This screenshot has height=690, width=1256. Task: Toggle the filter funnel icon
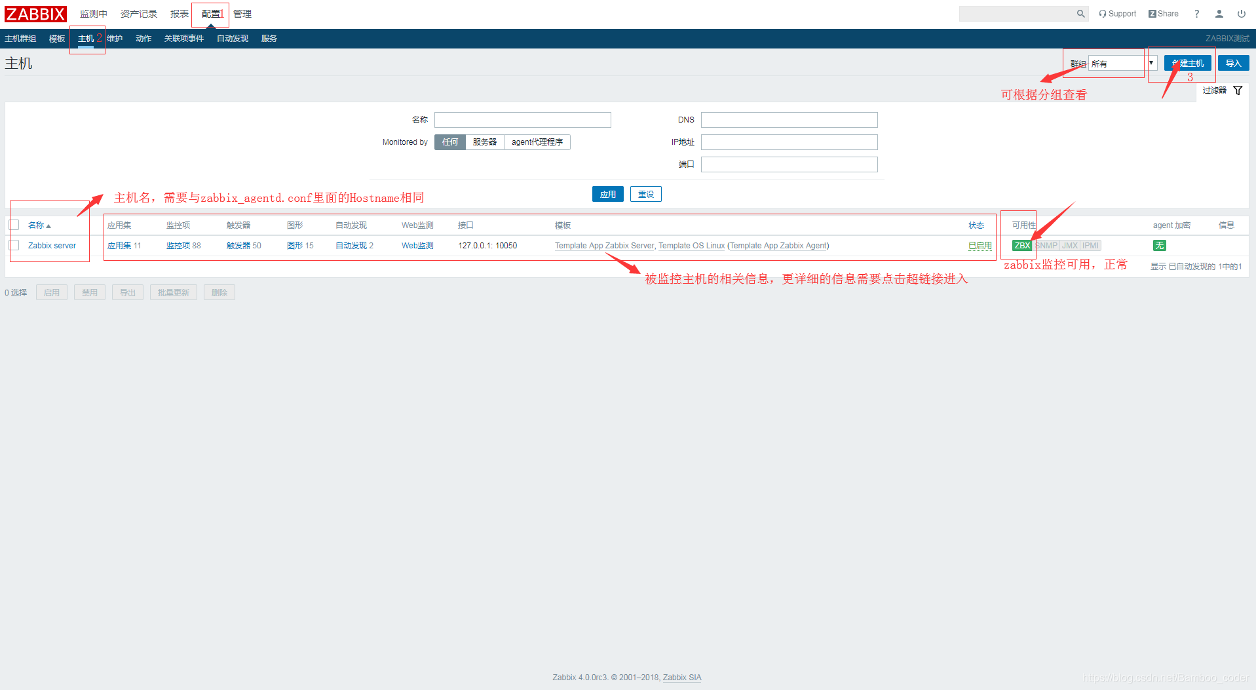pos(1238,90)
